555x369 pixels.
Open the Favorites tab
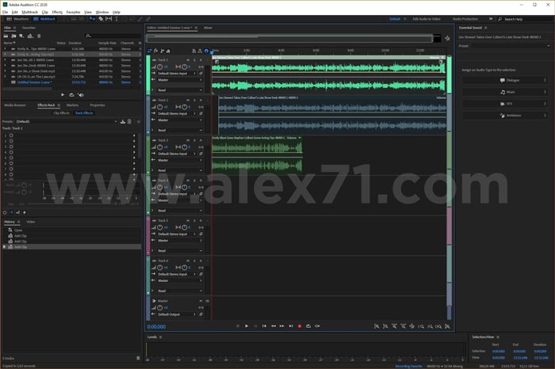[29, 28]
